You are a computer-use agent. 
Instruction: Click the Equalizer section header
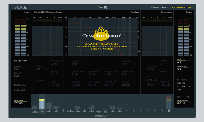click(x=135, y=12)
